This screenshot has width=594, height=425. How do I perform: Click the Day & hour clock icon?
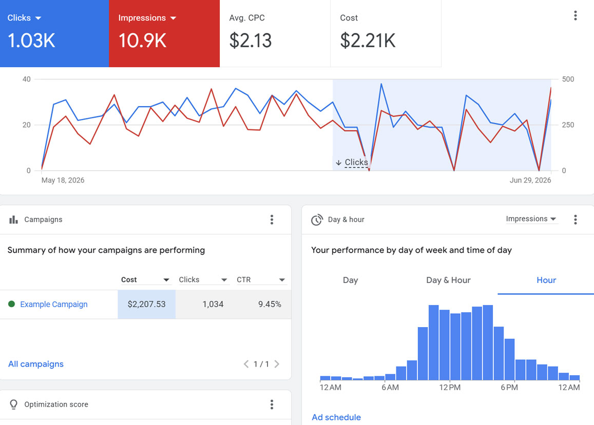317,219
